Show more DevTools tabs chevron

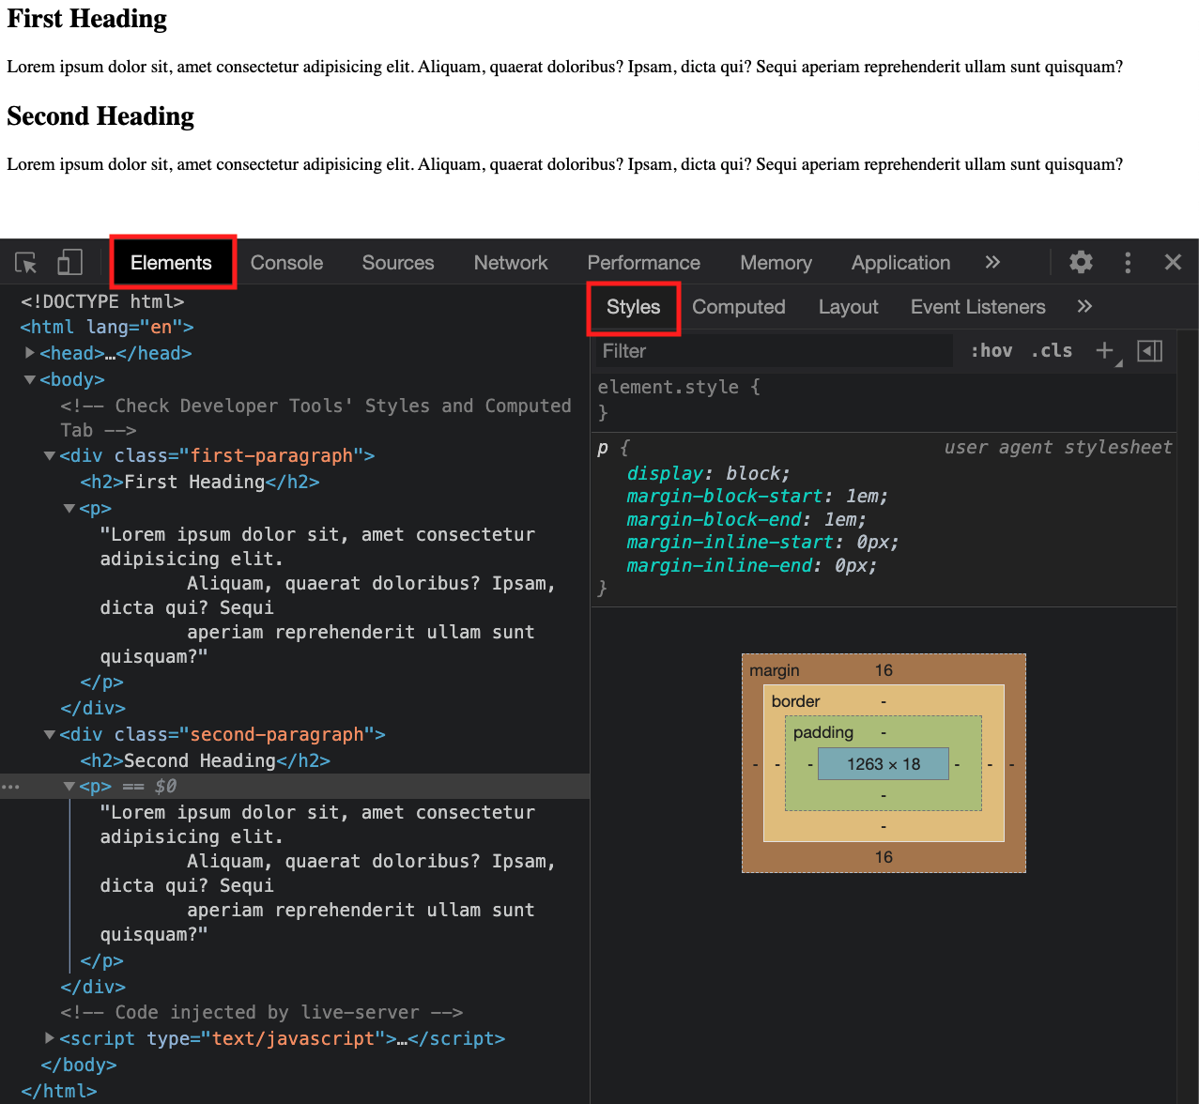click(x=992, y=262)
